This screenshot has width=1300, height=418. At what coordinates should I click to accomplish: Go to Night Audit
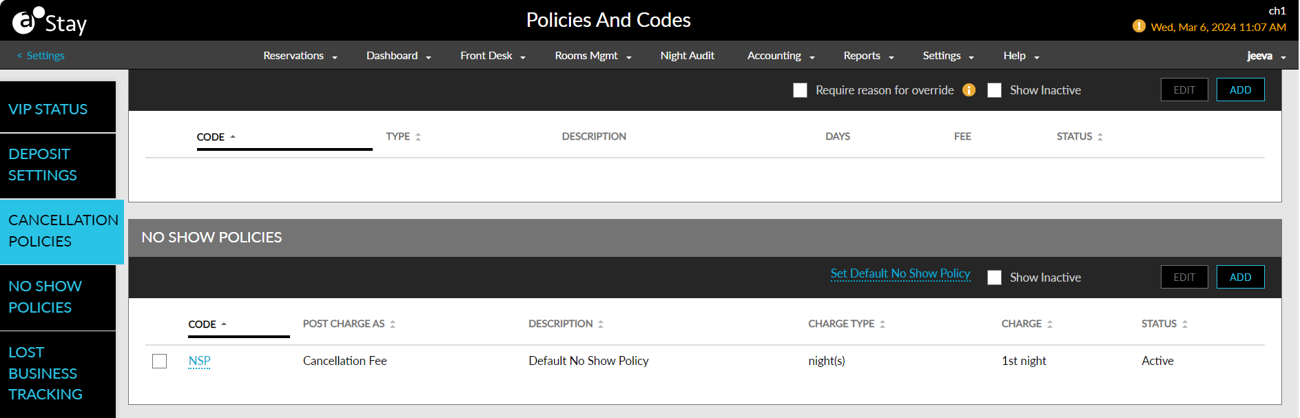[688, 56]
